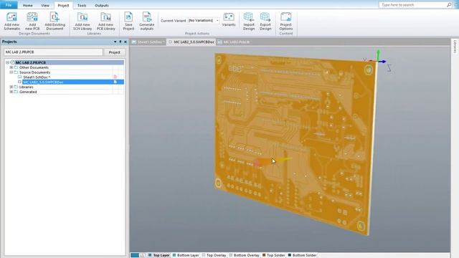Select the Project ribbon tab
459x258 pixels.
(63, 5)
